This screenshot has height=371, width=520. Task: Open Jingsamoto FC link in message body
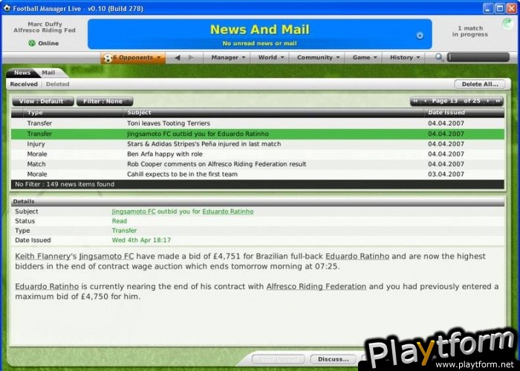point(106,257)
